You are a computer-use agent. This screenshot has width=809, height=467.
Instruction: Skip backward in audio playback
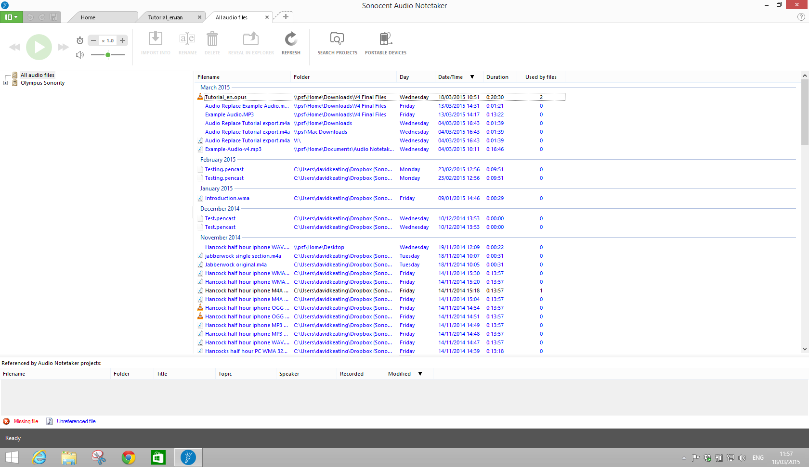tap(15, 47)
